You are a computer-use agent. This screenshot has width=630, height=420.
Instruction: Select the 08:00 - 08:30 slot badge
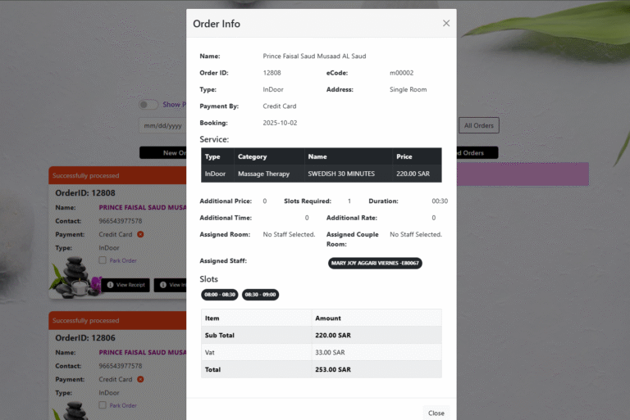219,295
